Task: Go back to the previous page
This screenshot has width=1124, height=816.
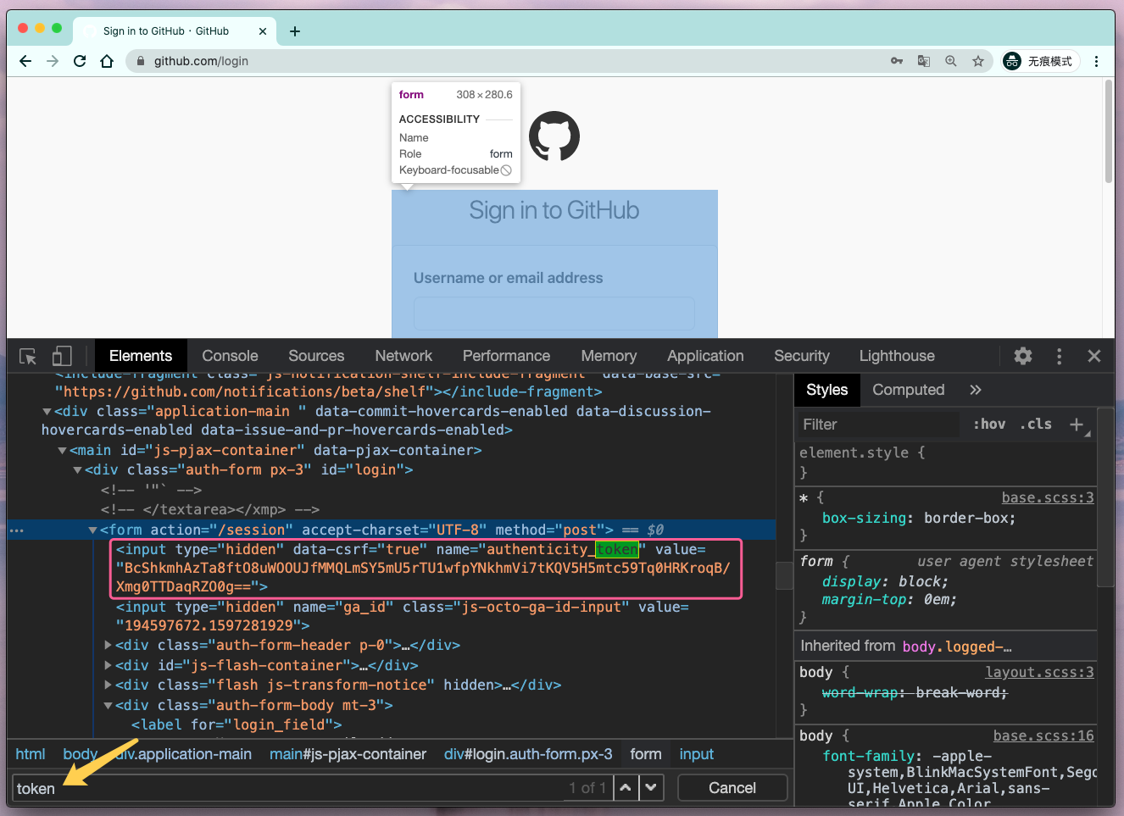Action: pos(25,61)
